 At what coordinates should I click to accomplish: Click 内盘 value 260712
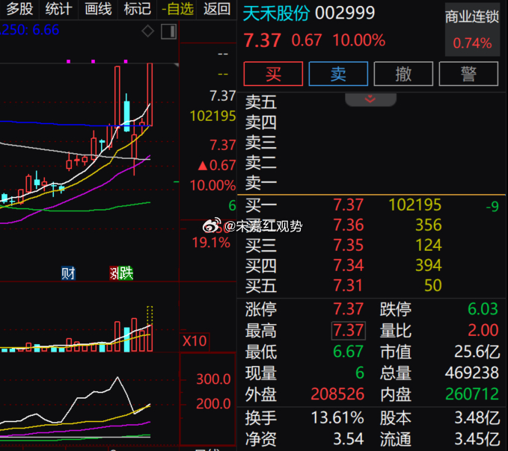click(472, 394)
